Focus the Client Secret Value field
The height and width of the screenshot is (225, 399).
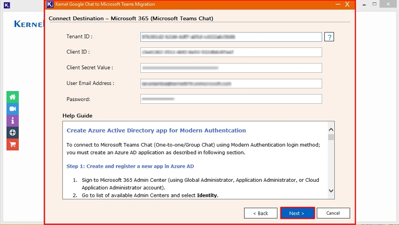(x=231, y=68)
